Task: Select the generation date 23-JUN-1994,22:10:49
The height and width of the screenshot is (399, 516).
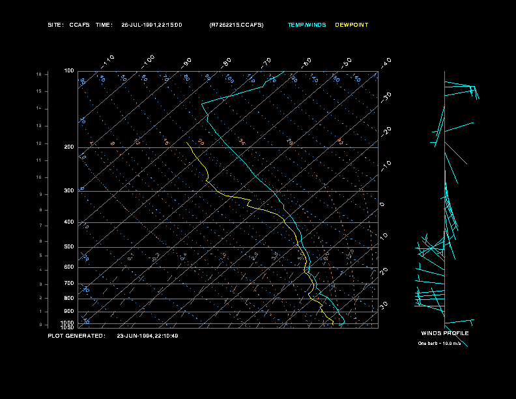Action: (x=147, y=336)
